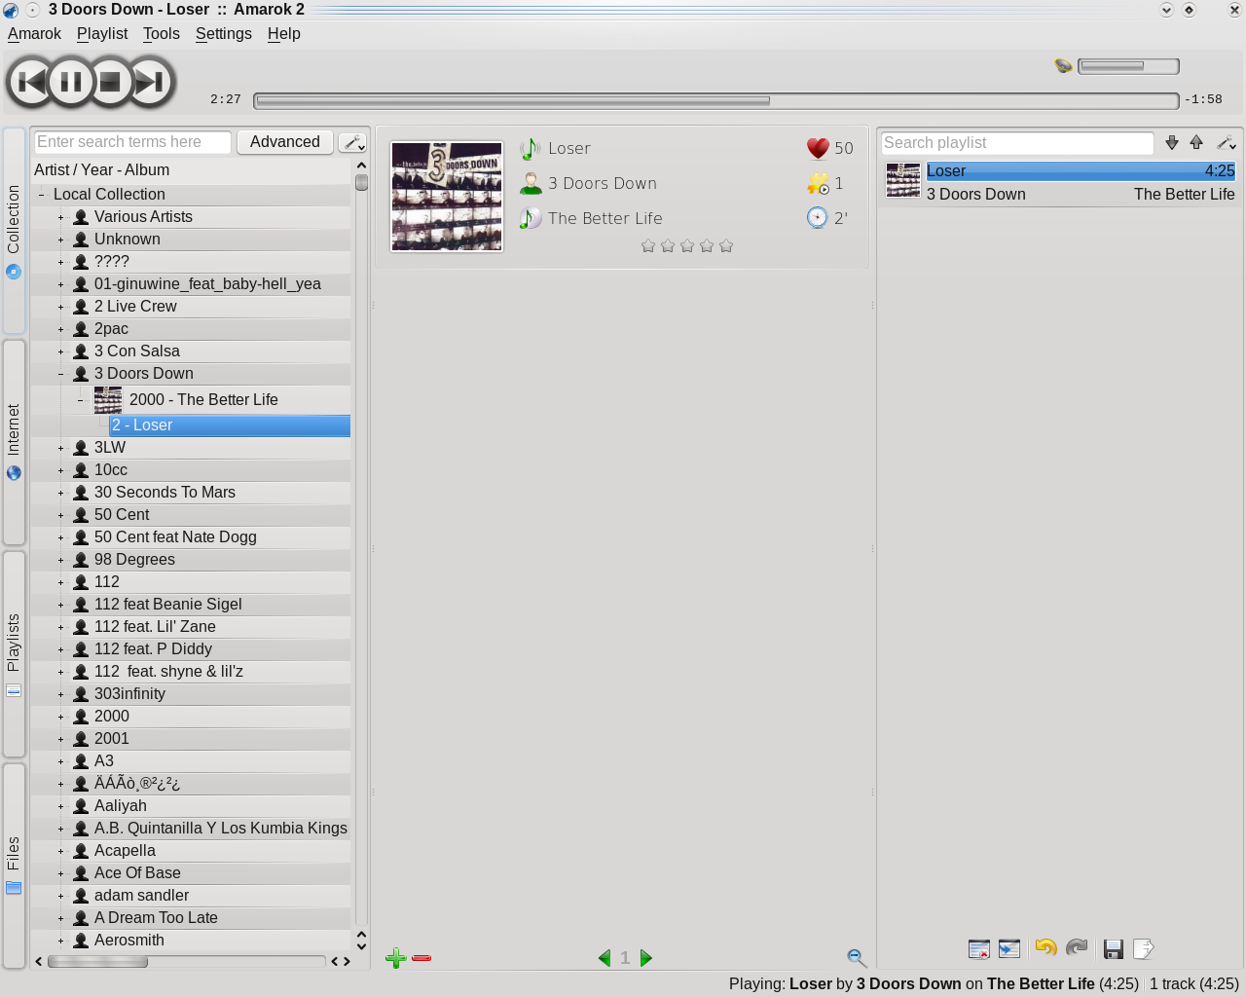
Task: Open the Settings menu
Action: 224,33
